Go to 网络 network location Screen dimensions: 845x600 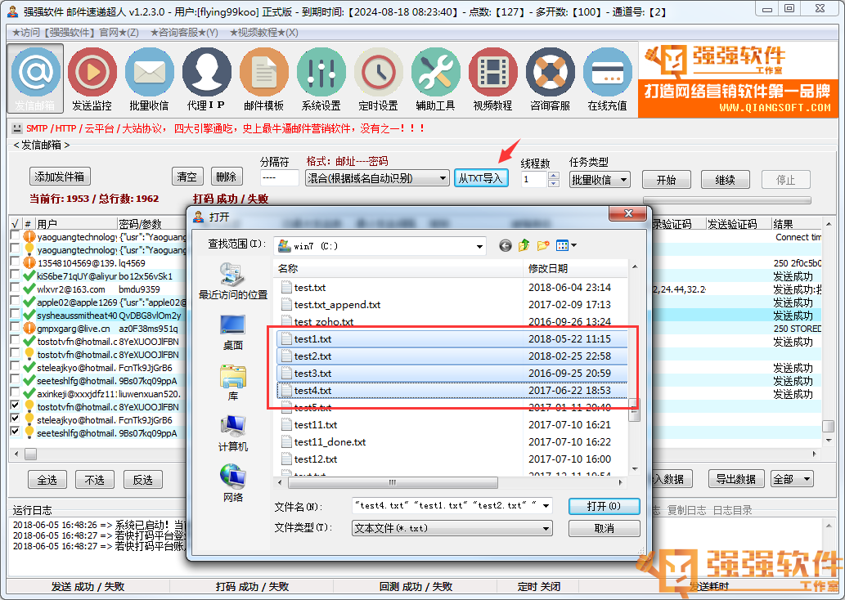[233, 484]
